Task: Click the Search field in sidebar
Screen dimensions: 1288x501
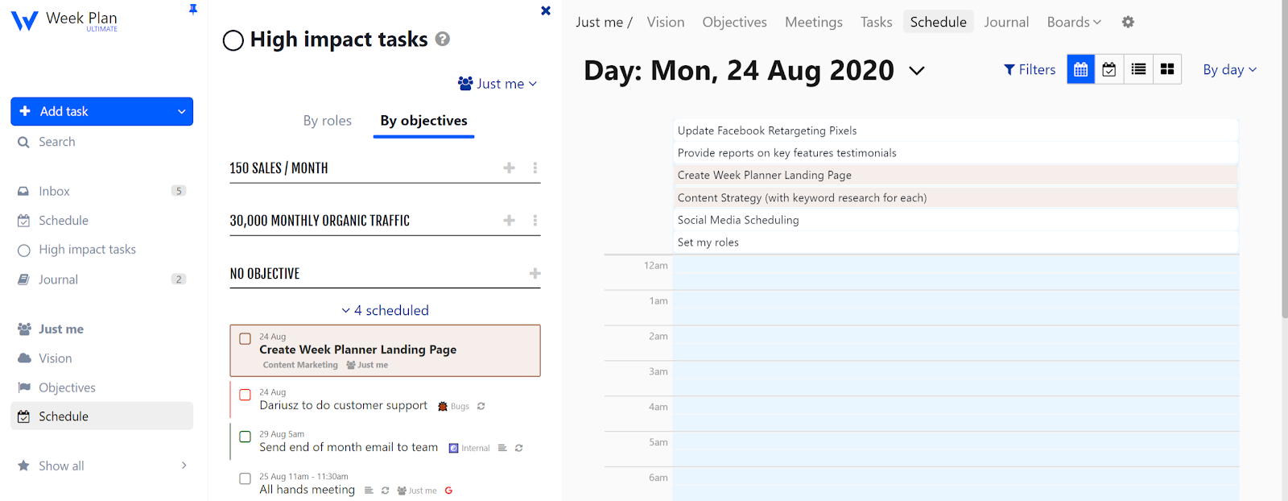Action: 57,142
